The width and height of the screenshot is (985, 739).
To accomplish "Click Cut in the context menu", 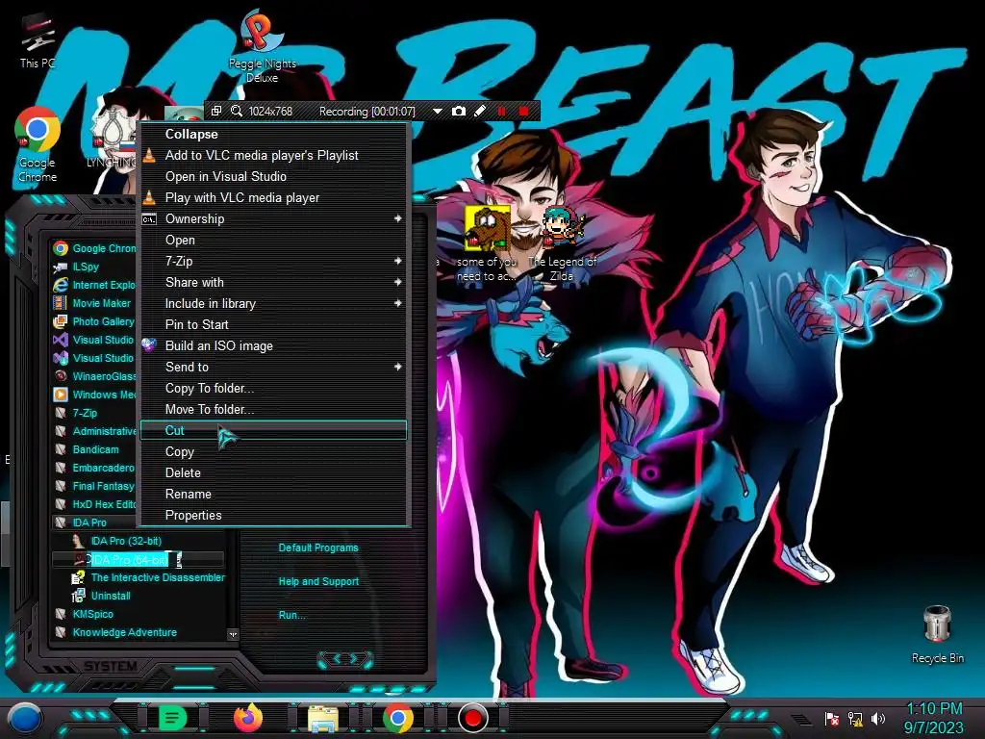I will 274,430.
